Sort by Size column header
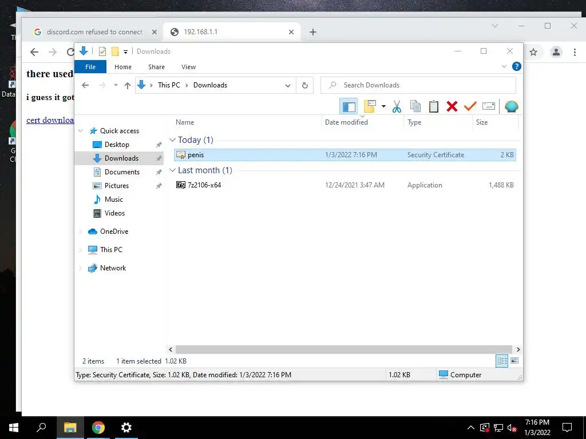 point(482,122)
